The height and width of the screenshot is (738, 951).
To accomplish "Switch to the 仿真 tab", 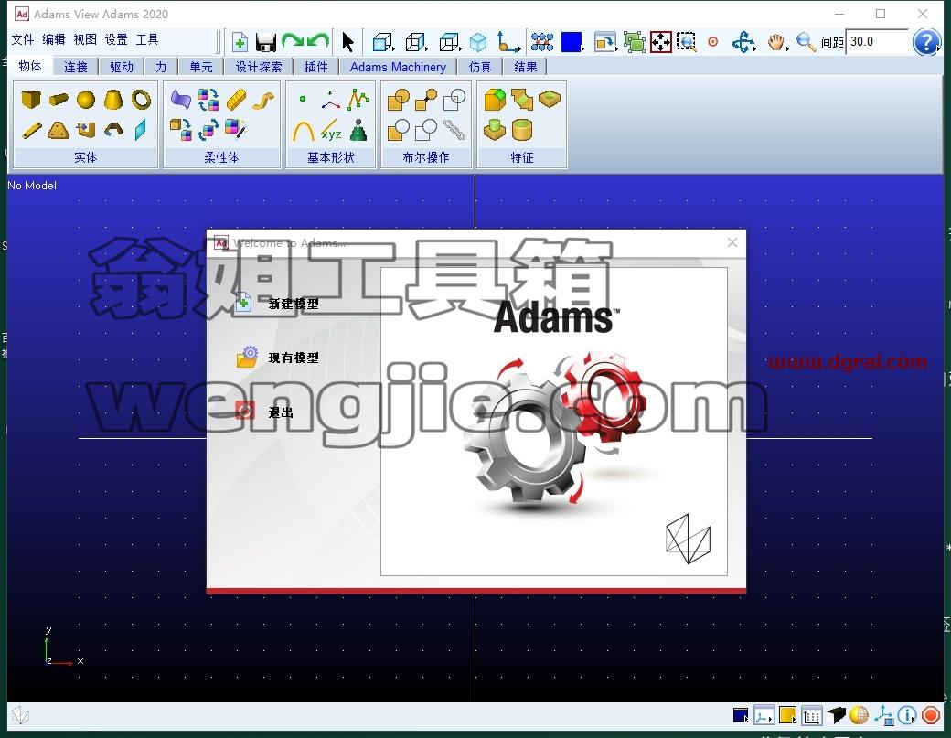I will [x=480, y=67].
